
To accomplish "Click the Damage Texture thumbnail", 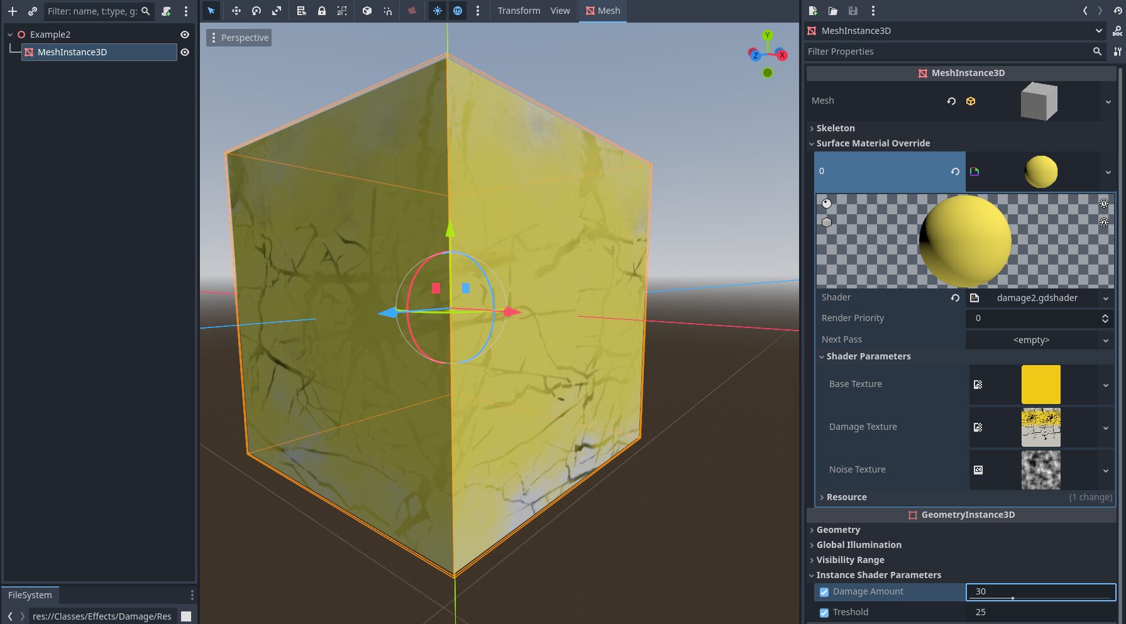I will [1040, 427].
